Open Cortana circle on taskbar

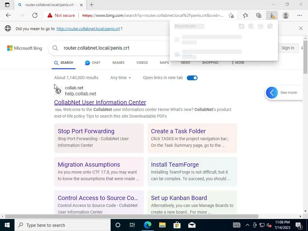118,225
